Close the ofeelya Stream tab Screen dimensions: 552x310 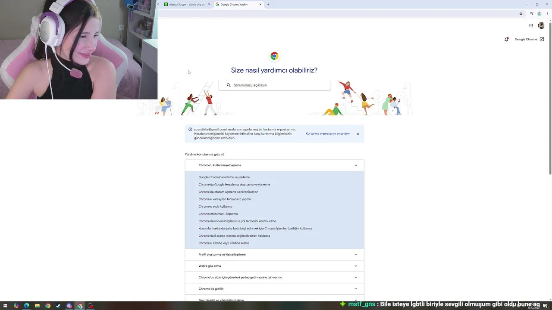(209, 4)
